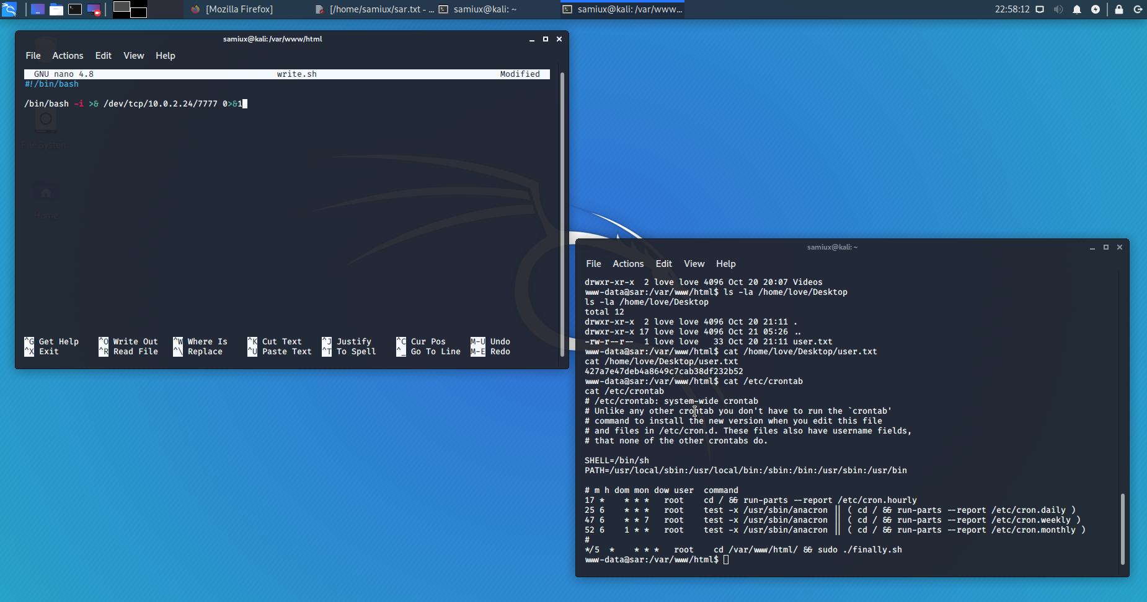Open Help menu in samiux@kali: ~ window
Image resolution: width=1147 pixels, height=602 pixels.
click(725, 264)
